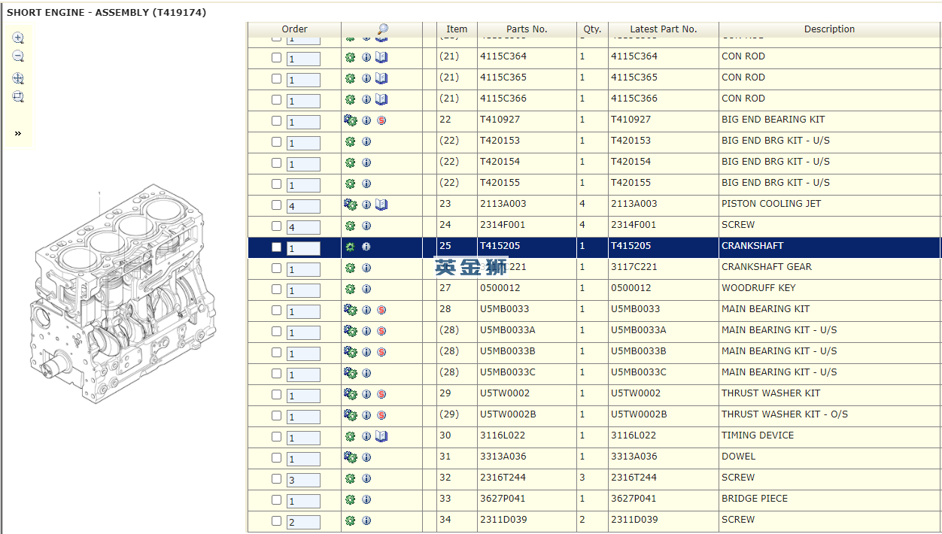Show info for WOODRUFF KEY
Viewport: 942px width, 534px height.
[x=366, y=289]
